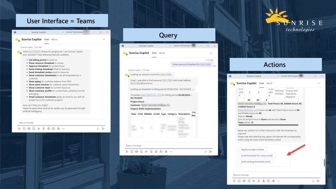Open sticker picker in Query window

pyautogui.click(x=141, y=151)
